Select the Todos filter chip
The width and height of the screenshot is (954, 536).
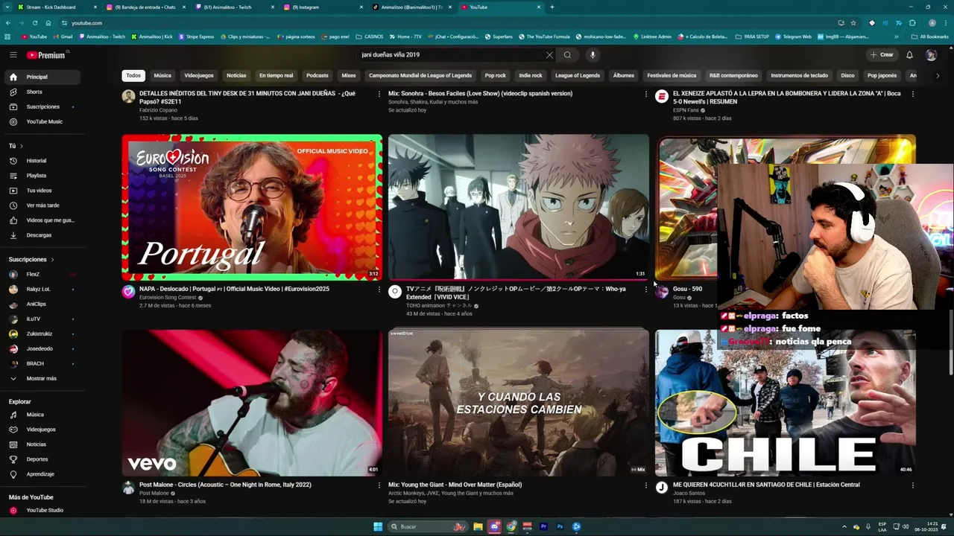[133, 75]
